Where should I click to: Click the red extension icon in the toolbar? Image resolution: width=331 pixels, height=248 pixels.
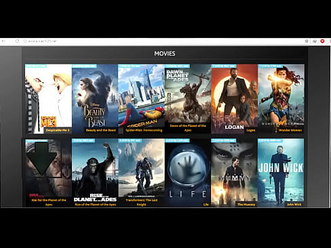click(x=322, y=41)
